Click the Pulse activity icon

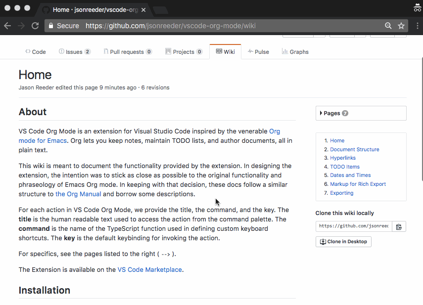coord(250,51)
